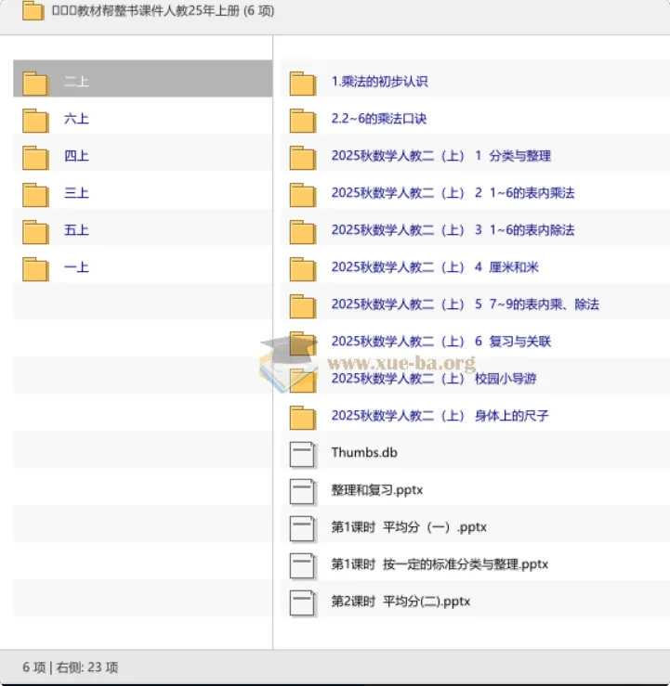Open 2025秋数学人教二(上) 身体上的尺子 name
Screen dimensions: 670x686
pyautogui.click(x=440, y=416)
